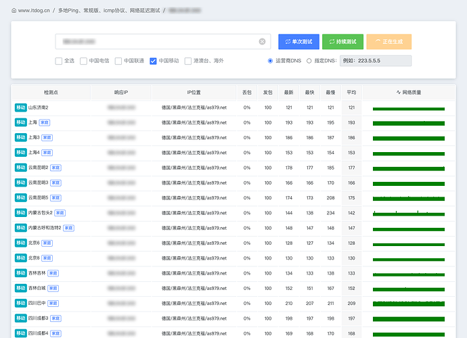
Task: Select the 指定DNS radio option
Action: pos(309,61)
